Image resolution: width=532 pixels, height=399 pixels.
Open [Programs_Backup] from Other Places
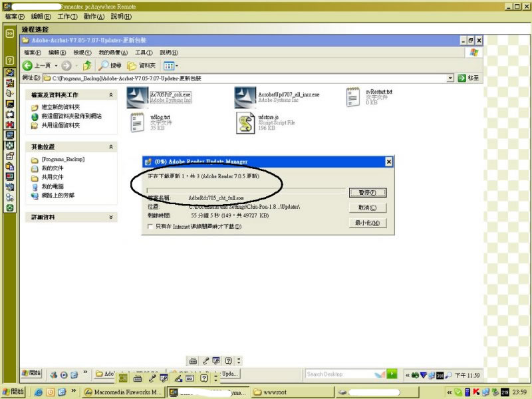63,159
